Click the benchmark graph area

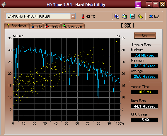(67, 80)
